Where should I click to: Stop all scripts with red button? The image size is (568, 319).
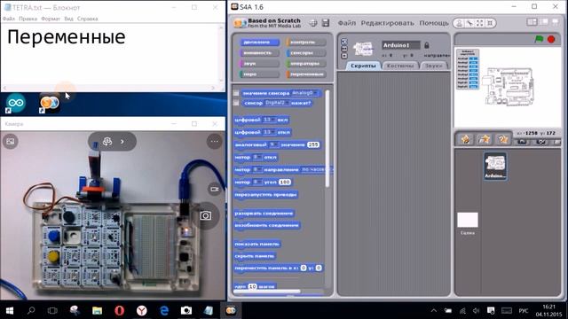(x=551, y=39)
